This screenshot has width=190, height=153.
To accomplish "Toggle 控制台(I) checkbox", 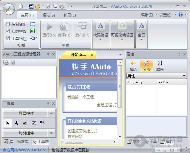I will click(7, 24).
